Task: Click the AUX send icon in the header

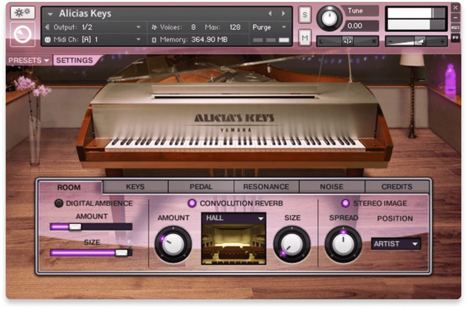Action: point(456,28)
